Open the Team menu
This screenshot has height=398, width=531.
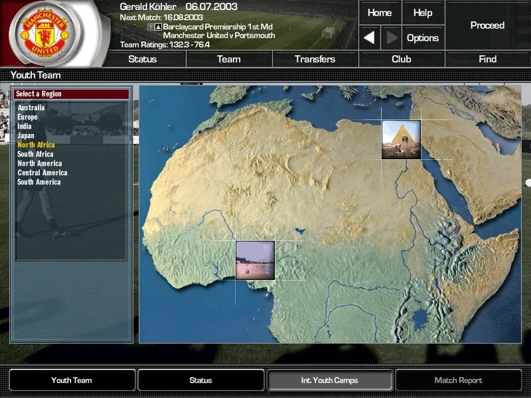click(228, 59)
